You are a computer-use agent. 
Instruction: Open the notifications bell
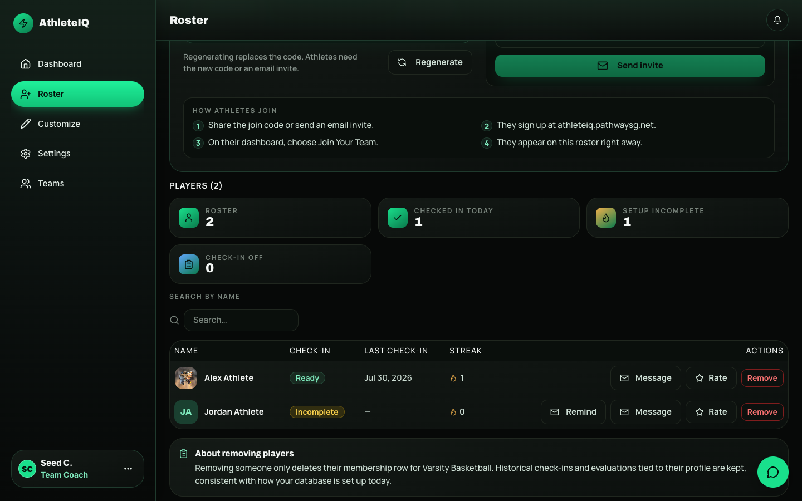pos(777,20)
